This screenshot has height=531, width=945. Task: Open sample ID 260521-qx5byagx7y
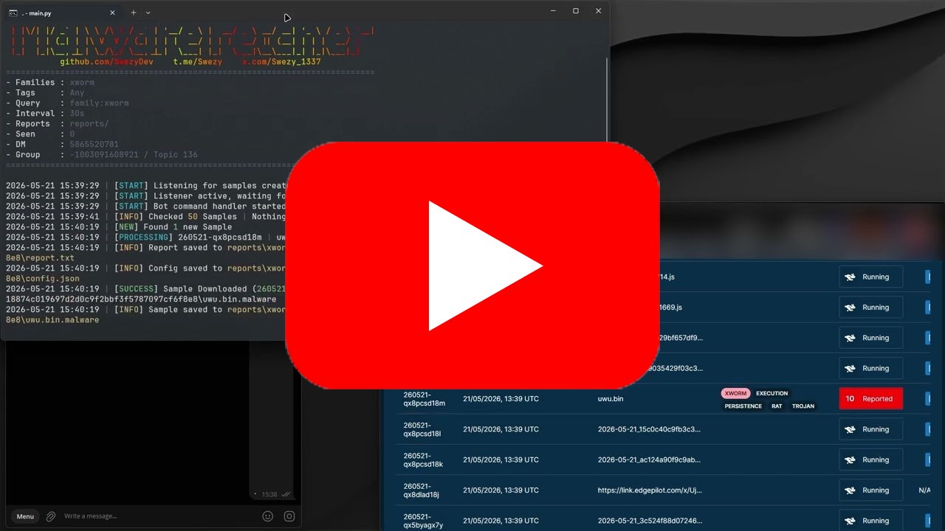pos(423,521)
